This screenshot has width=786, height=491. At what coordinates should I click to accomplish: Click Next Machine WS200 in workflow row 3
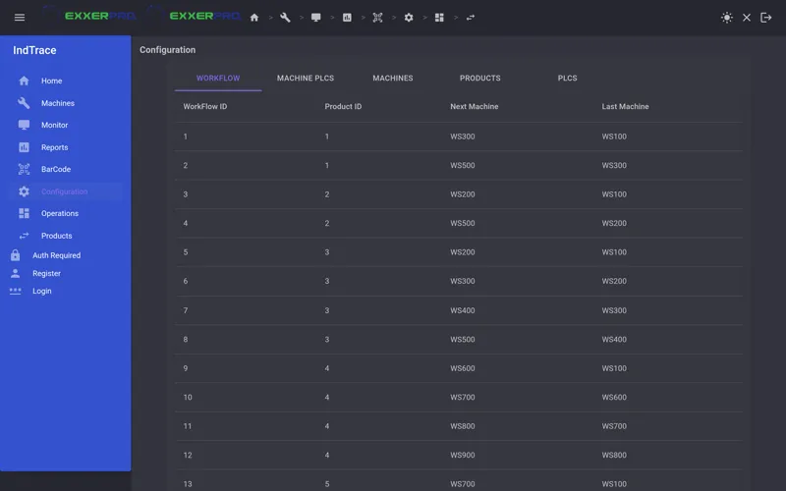(x=462, y=194)
